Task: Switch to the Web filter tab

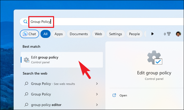Action: point(98,34)
